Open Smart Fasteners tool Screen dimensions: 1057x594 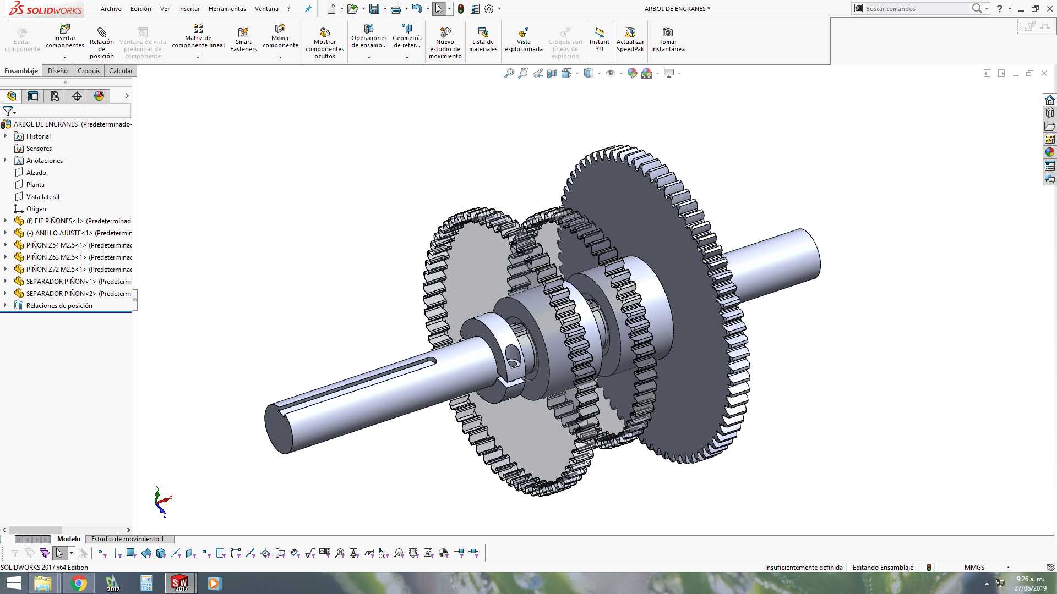click(243, 40)
